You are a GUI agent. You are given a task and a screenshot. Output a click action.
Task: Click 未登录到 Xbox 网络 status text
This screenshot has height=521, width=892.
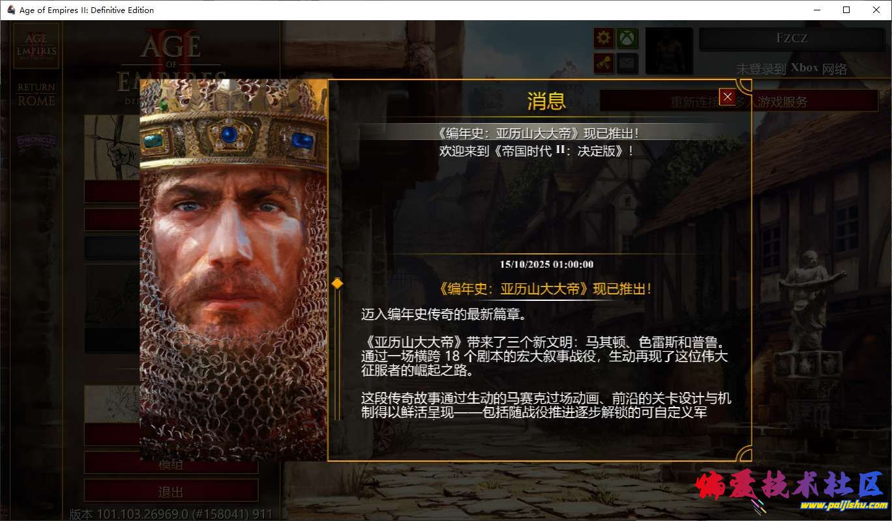click(x=792, y=68)
